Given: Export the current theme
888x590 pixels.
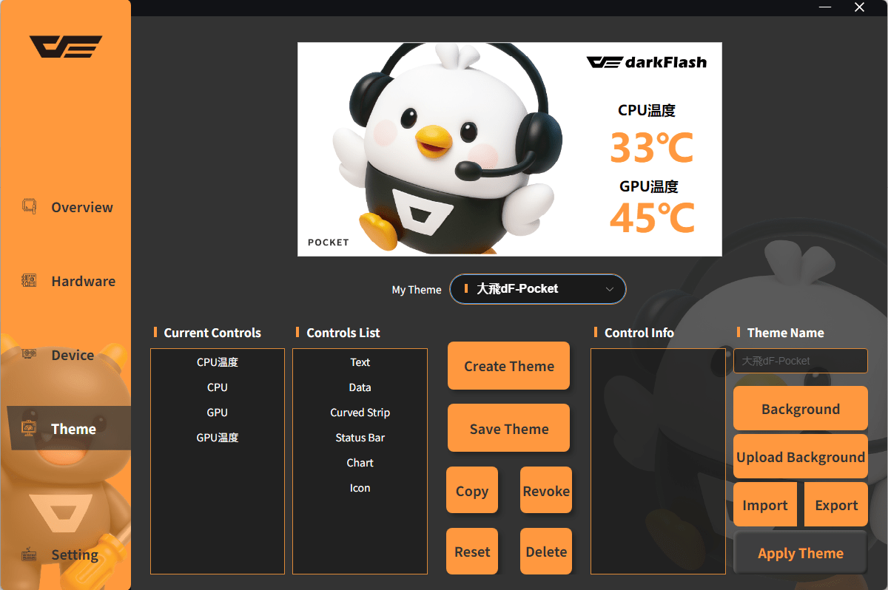Looking at the screenshot, I should click(836, 504).
